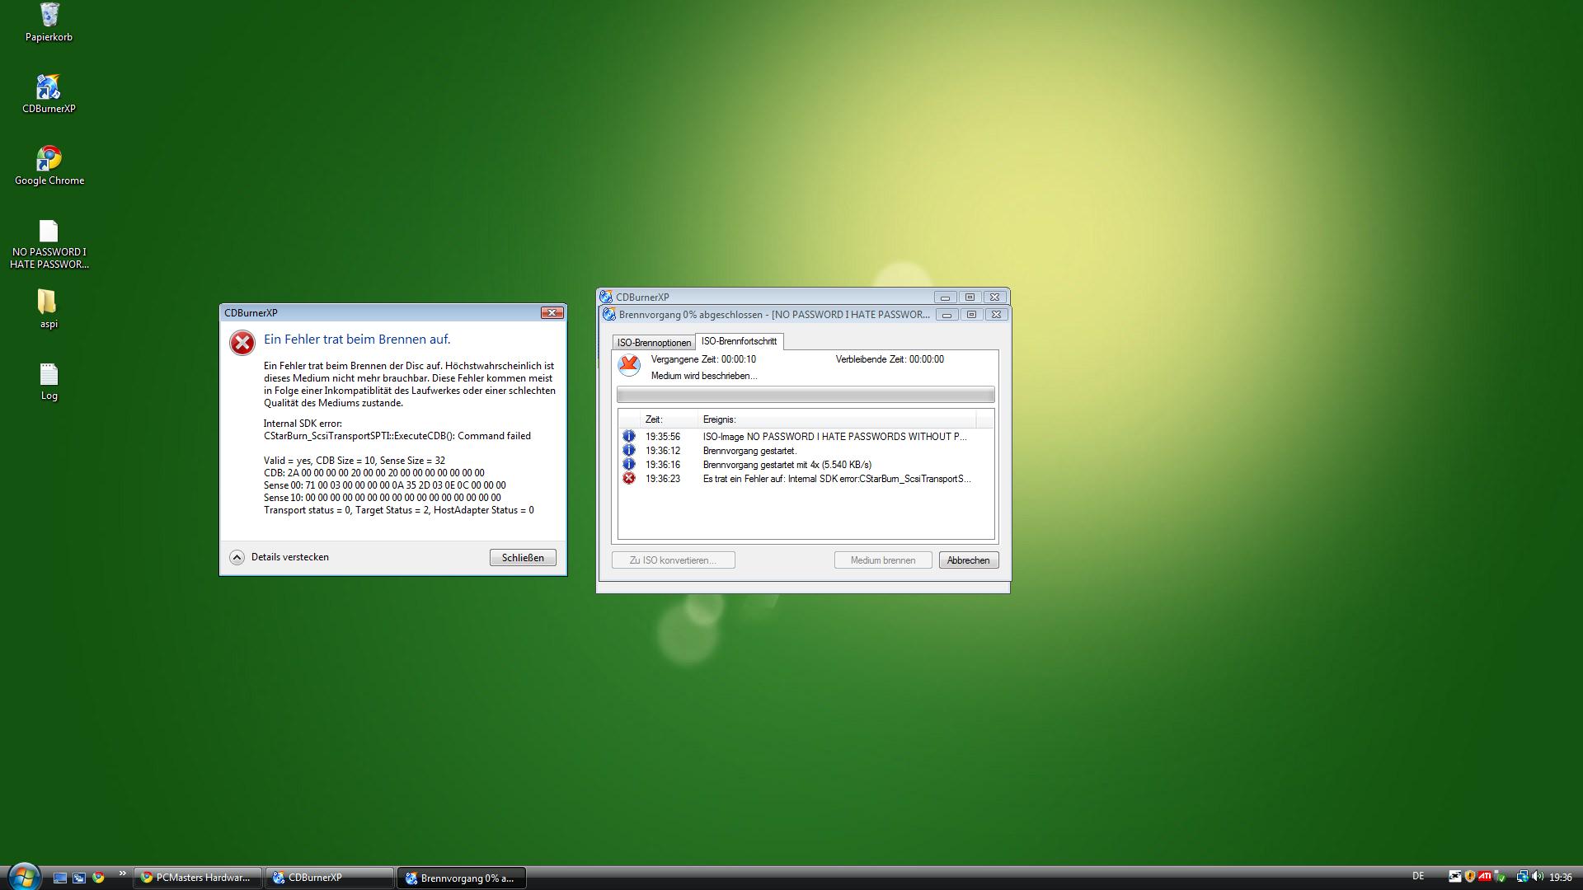Click the Sense 10: 00 00 00 line
Image resolution: width=1583 pixels, height=890 pixels.
tap(383, 498)
